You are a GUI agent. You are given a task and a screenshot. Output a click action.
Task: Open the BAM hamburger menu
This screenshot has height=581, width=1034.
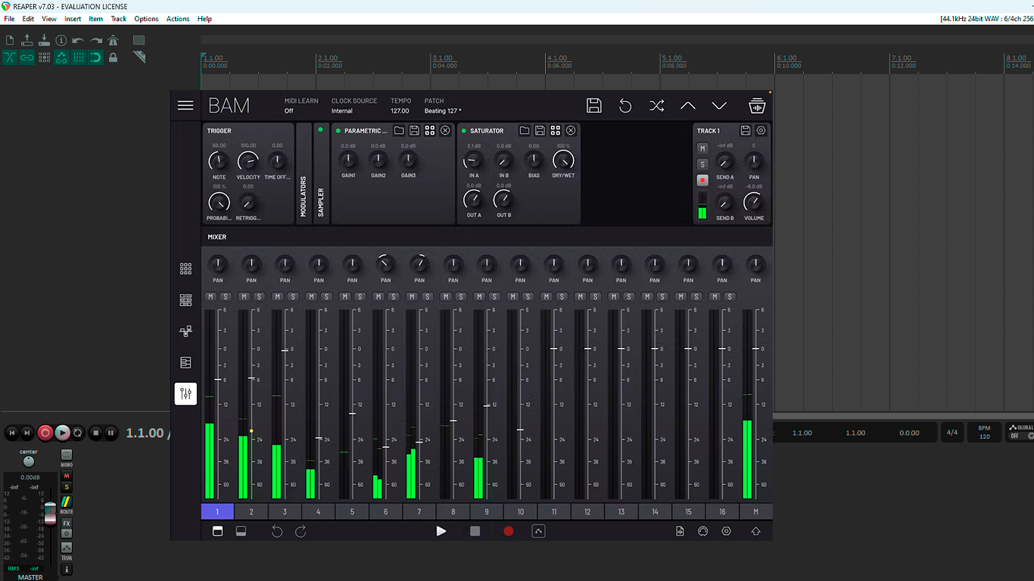click(x=185, y=106)
